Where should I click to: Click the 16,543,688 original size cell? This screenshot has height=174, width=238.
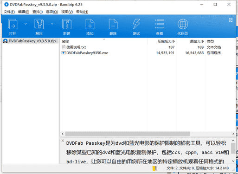click(x=194, y=53)
